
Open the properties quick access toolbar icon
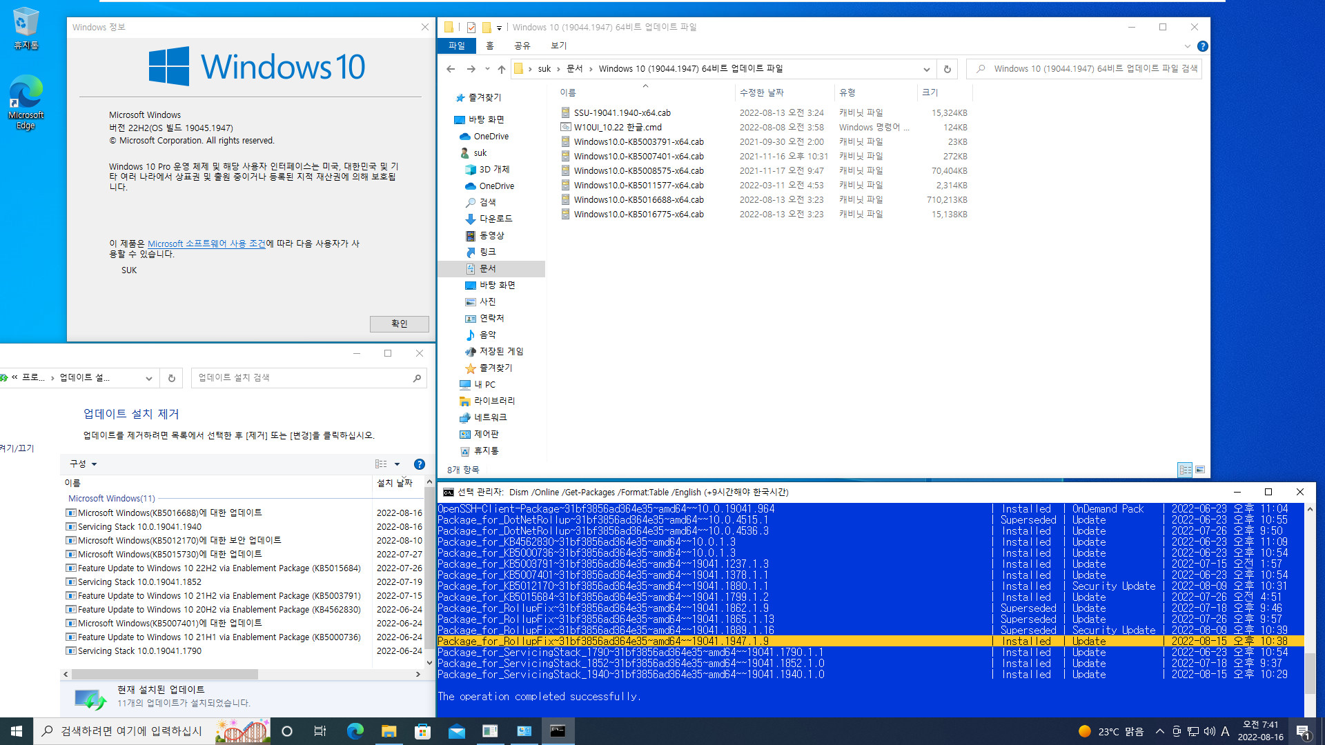tap(471, 28)
